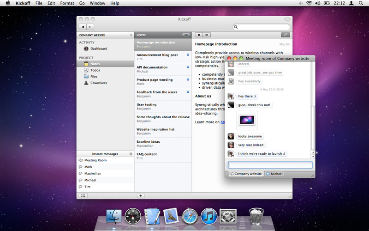Open Mail stamp icon in the Dock
Viewport: 369px width, 231px height.
coord(171,216)
